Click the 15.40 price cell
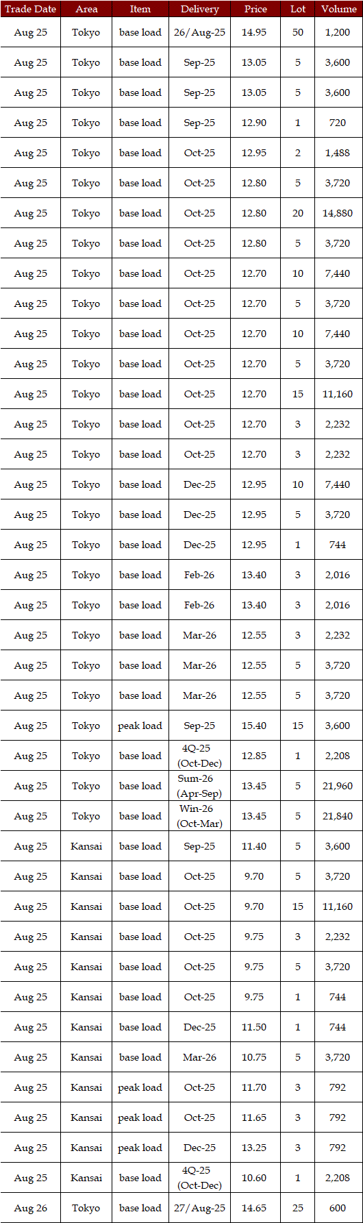This screenshot has height=1223, width=363. coord(255,726)
